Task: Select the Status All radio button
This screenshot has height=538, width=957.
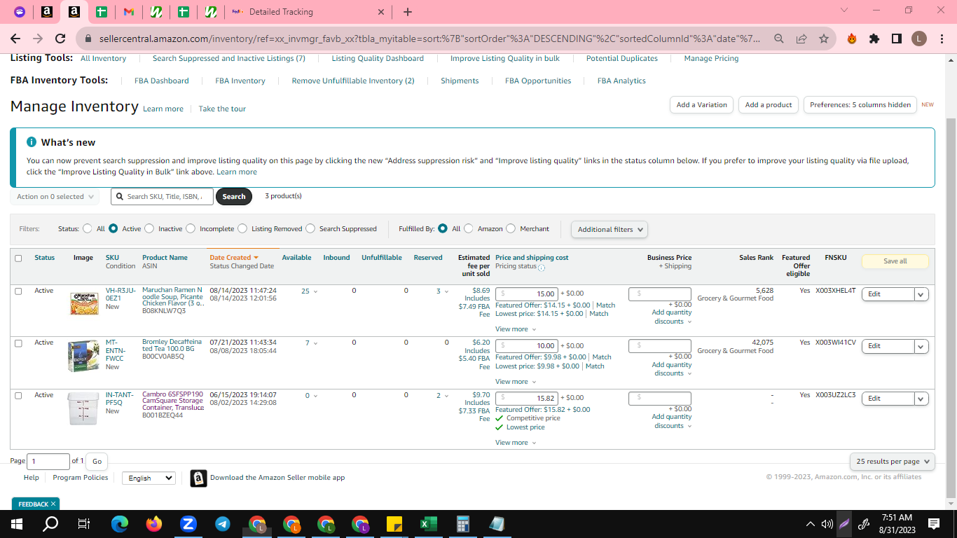Action: click(x=88, y=228)
